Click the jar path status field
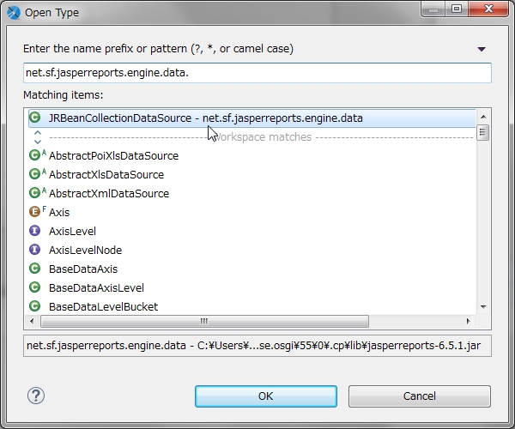This screenshot has height=429, width=515. tap(257, 346)
